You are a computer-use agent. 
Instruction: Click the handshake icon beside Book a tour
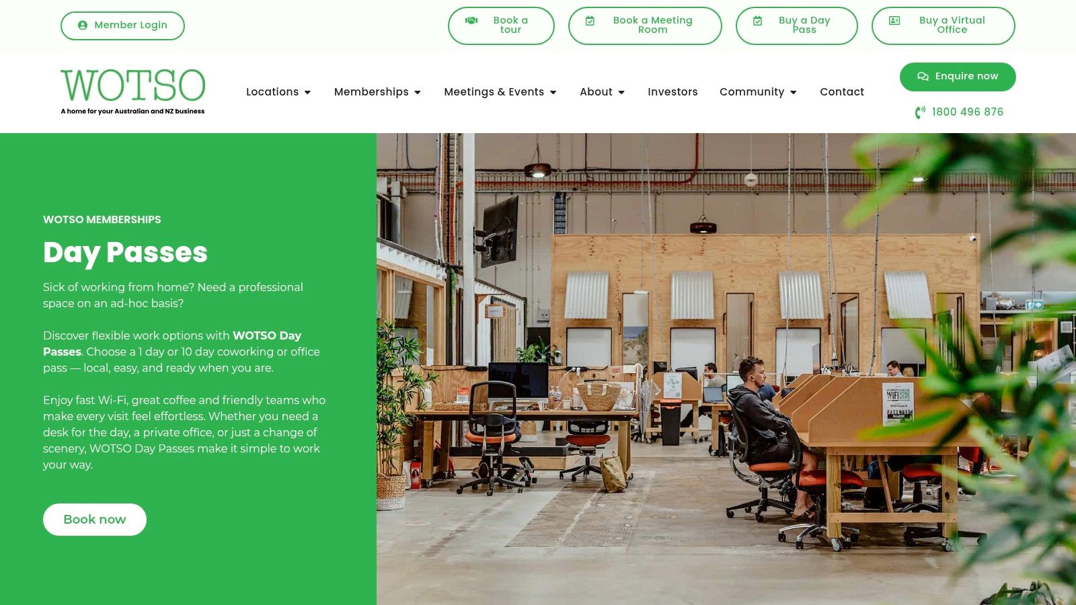(x=471, y=21)
